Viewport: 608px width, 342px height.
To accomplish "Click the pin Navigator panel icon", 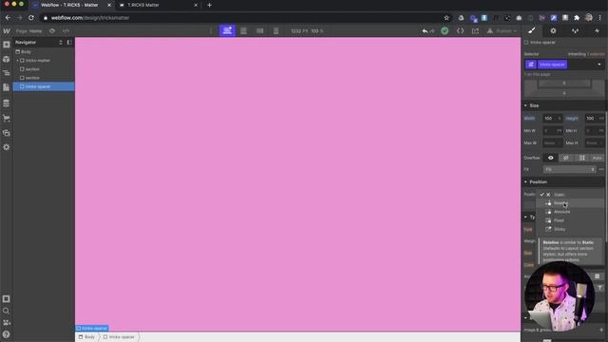I will [x=69, y=42].
